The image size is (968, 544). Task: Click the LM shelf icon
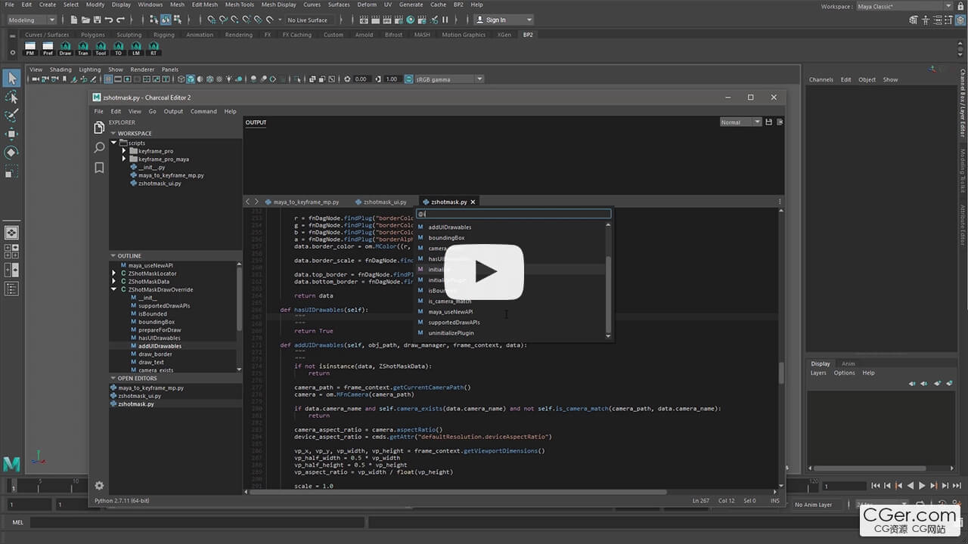click(136, 49)
